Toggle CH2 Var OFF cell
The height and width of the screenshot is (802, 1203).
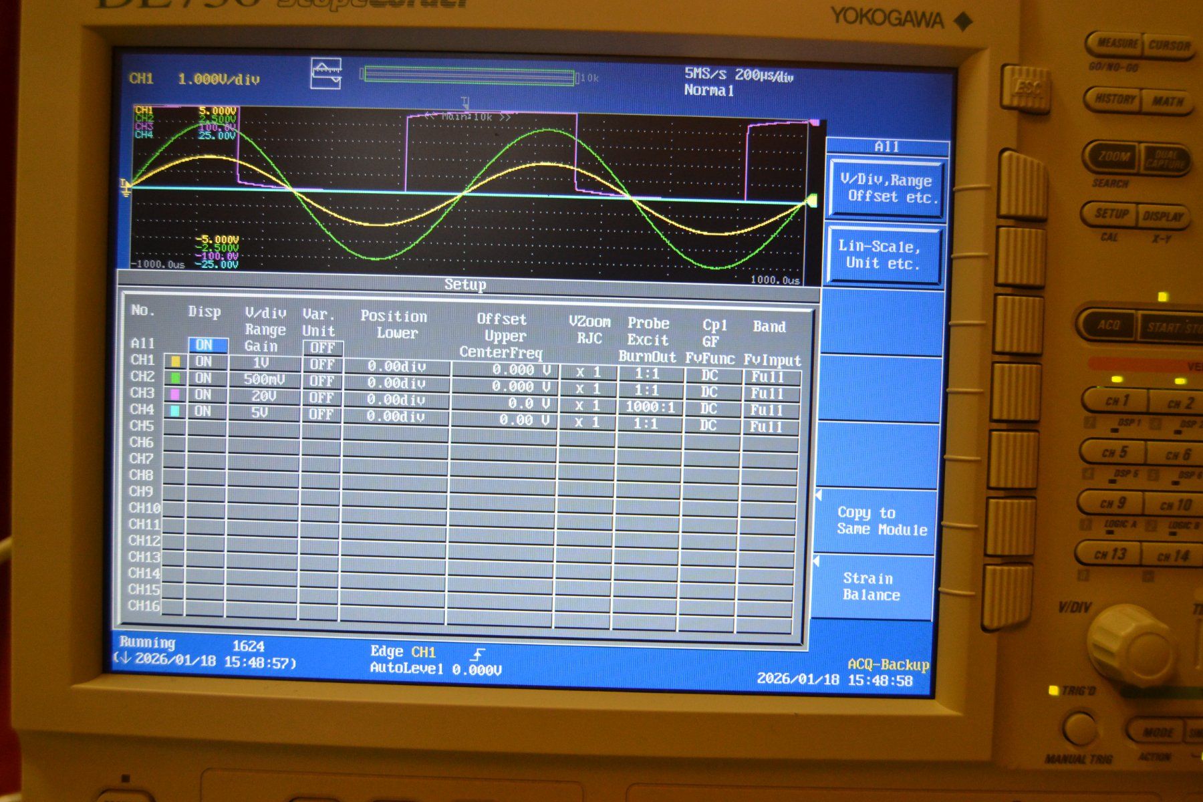click(321, 381)
